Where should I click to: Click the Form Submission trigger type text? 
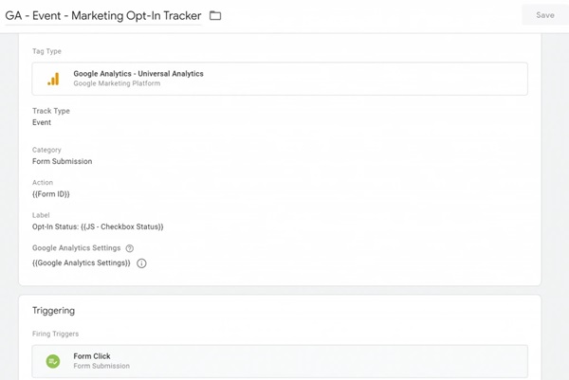101,366
